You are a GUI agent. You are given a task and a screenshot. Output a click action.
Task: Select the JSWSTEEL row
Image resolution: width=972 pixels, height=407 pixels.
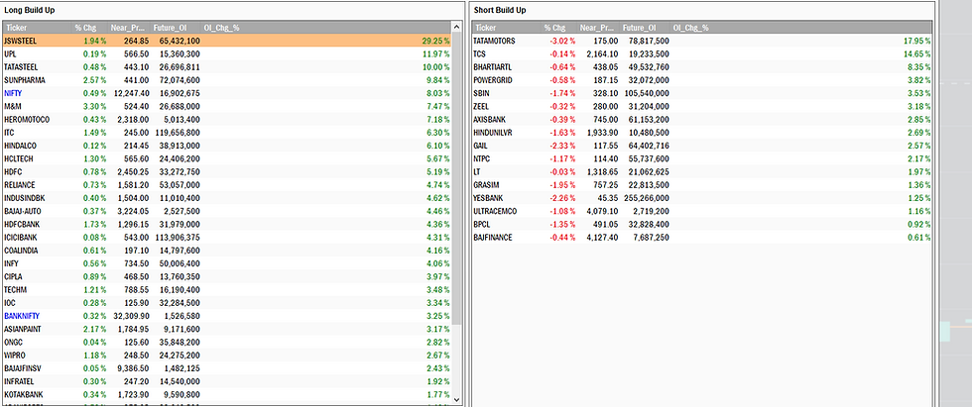227,41
